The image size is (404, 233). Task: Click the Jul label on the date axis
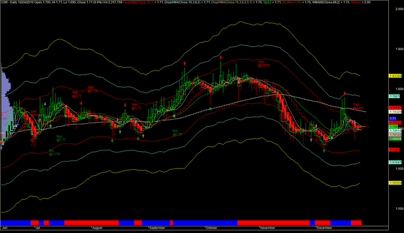tap(37, 228)
